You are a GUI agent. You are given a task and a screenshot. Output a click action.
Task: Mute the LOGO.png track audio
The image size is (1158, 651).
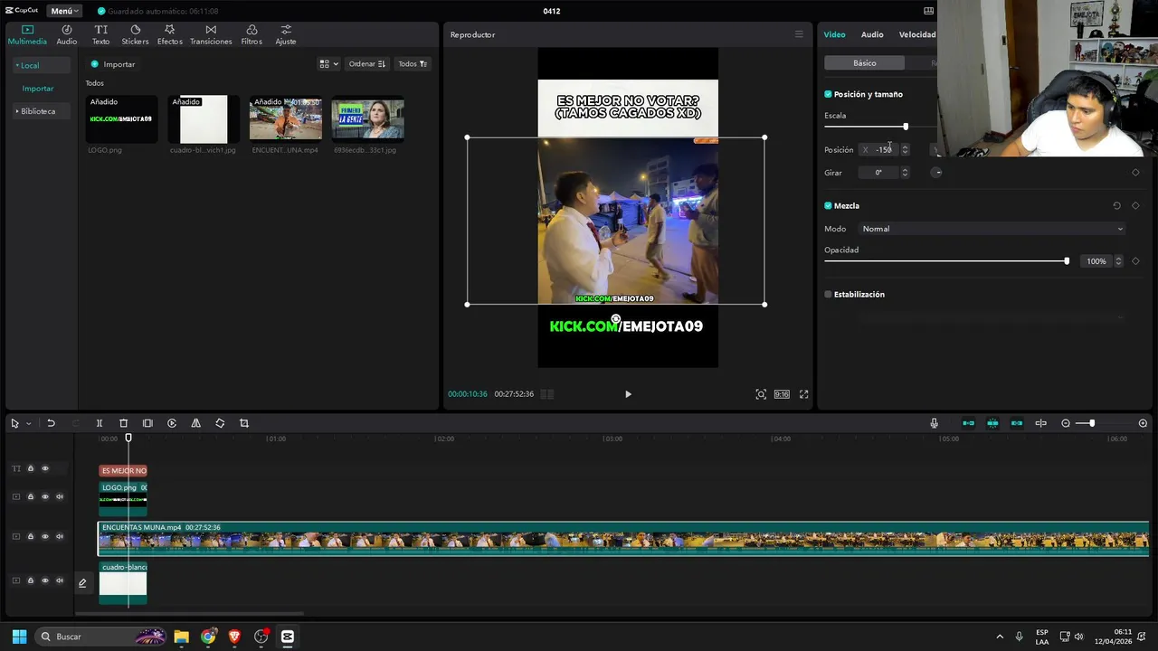pos(60,496)
